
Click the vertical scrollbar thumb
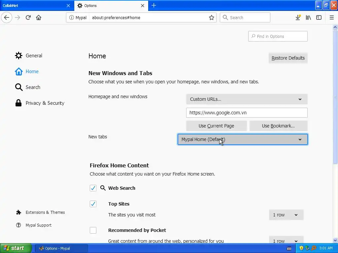tap(335, 97)
